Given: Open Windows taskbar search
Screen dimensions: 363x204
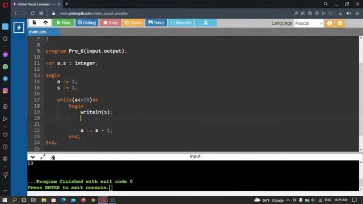Looking at the screenshot, I should (x=14, y=200).
